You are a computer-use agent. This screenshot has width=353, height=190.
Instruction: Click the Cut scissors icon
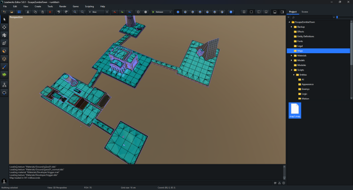click(28, 11)
